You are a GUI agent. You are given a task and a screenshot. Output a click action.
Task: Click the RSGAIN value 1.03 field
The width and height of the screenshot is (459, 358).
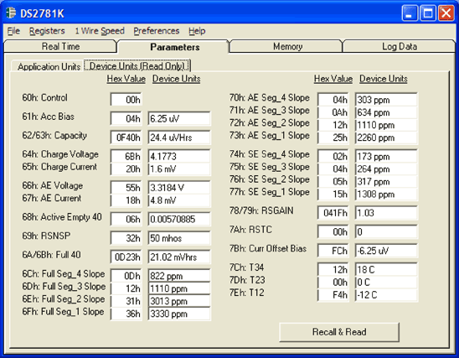point(386,213)
